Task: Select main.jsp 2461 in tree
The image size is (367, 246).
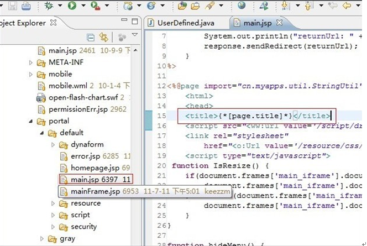Action: click(83, 50)
